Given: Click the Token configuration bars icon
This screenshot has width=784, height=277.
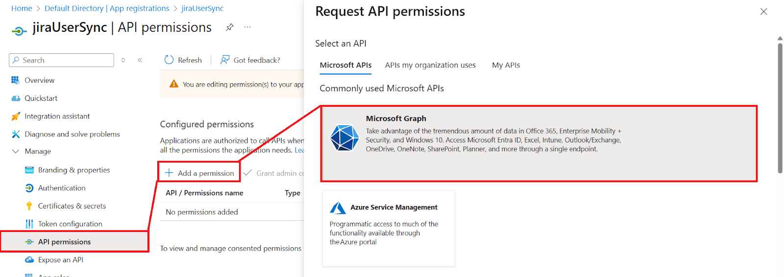Looking at the screenshot, I should click(29, 224).
